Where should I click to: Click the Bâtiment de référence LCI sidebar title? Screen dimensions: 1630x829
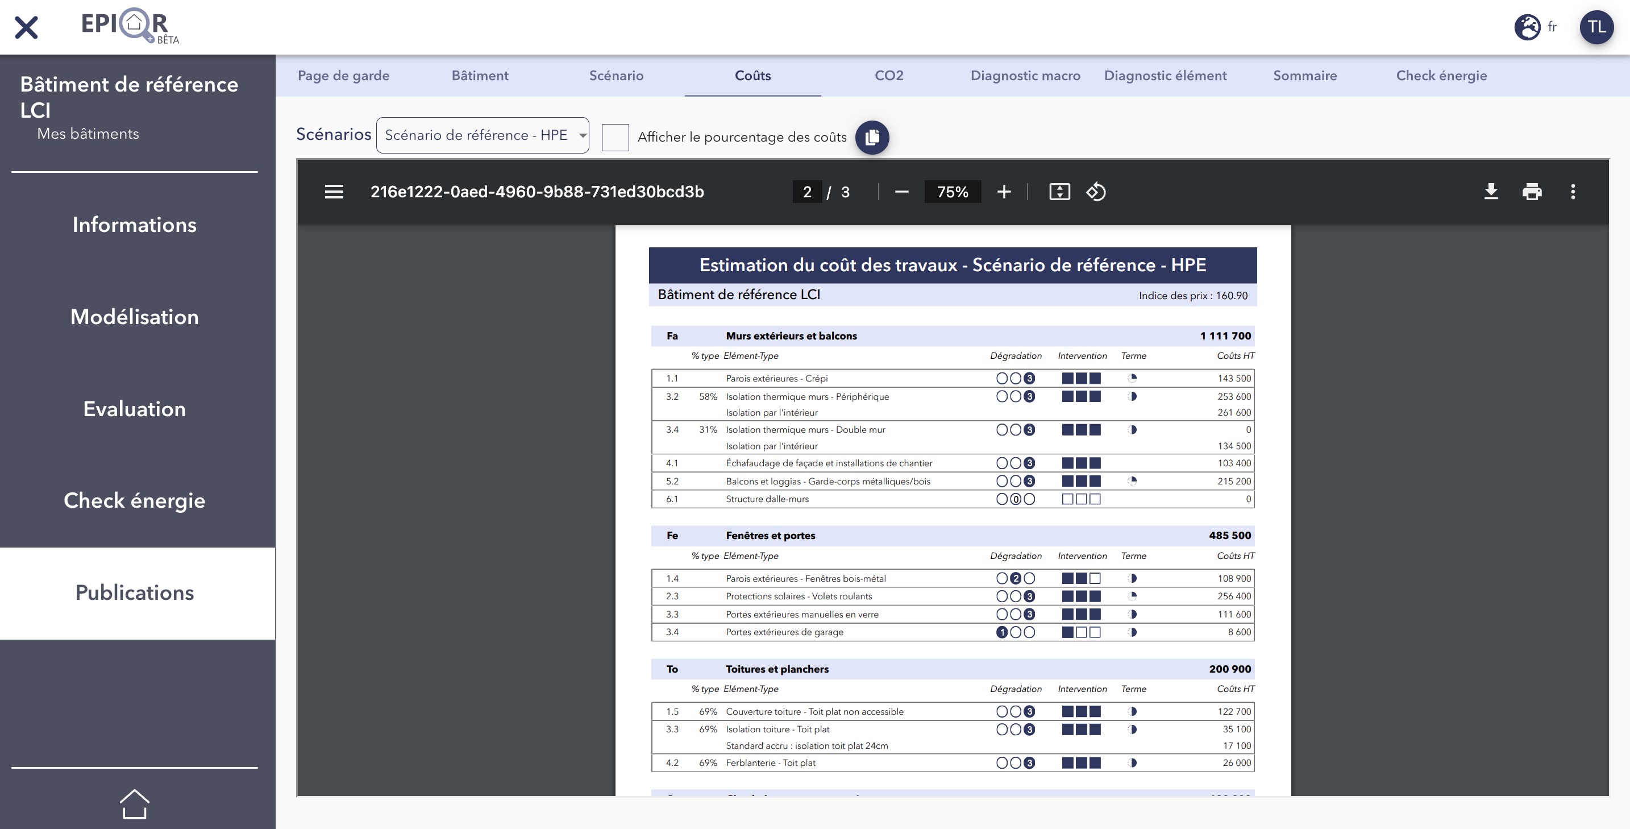(x=129, y=97)
